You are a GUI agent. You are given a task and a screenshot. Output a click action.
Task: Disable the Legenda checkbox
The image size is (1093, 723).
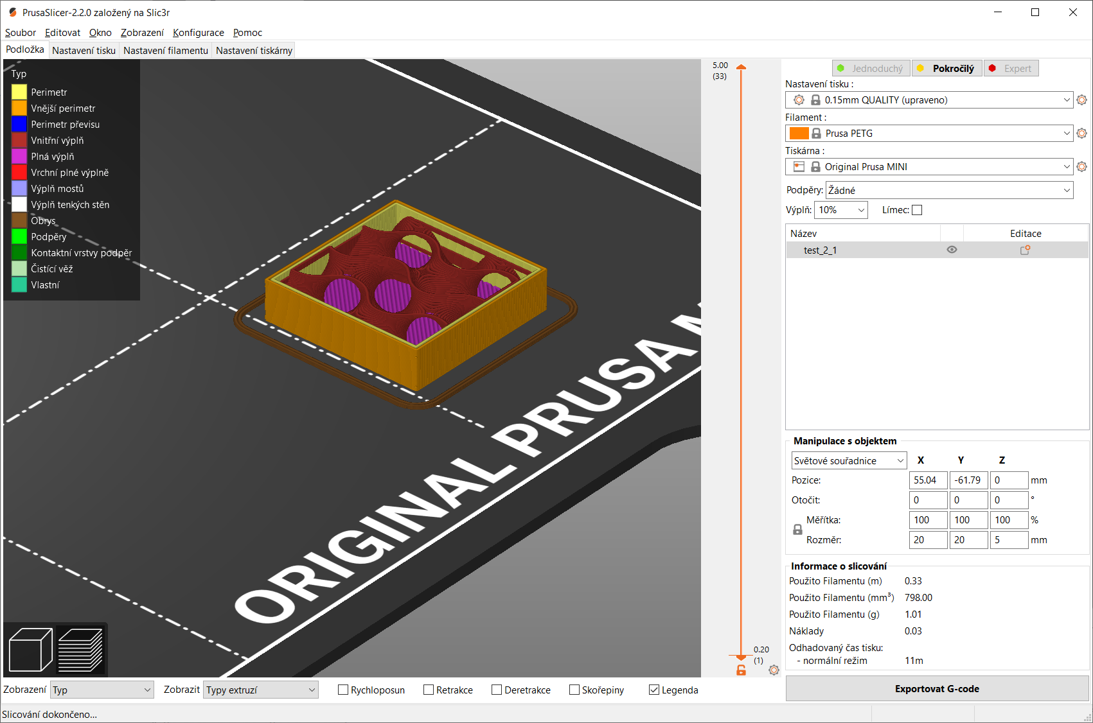coord(654,690)
